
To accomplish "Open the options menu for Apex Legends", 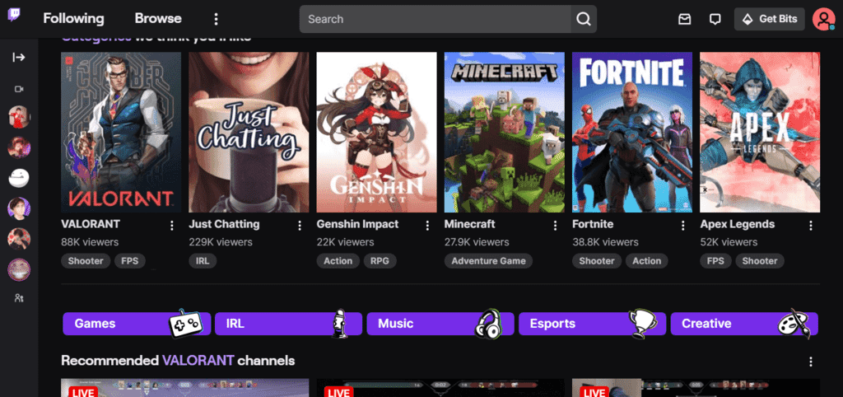I will point(811,226).
